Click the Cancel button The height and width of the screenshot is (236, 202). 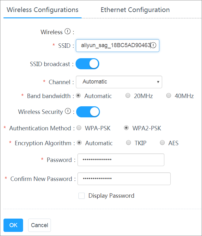coord(40,225)
